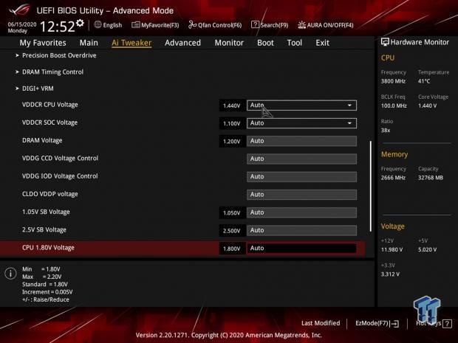Click the 1.05V SB Voltage Auto field

click(301, 212)
